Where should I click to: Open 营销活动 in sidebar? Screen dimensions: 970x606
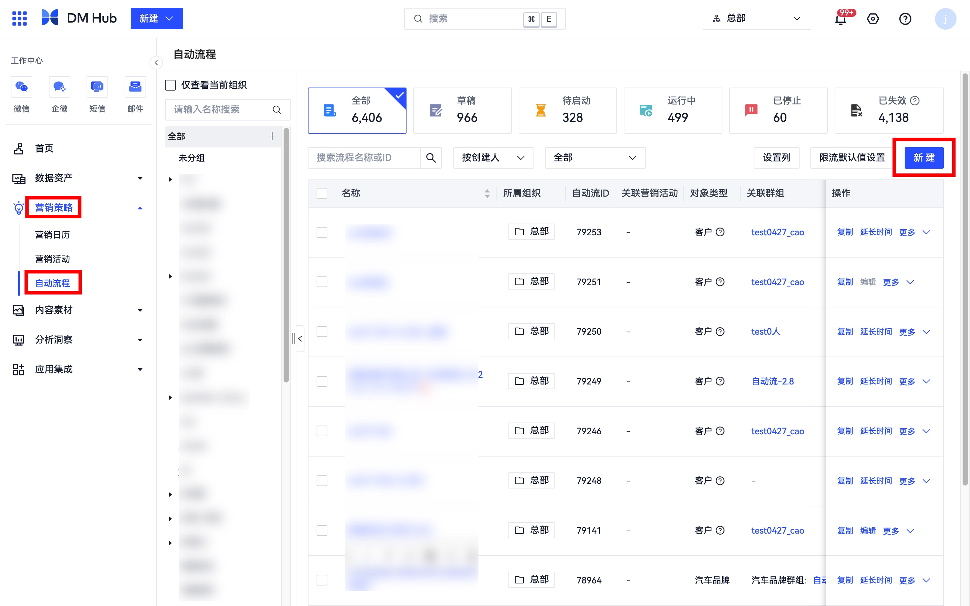(x=53, y=259)
